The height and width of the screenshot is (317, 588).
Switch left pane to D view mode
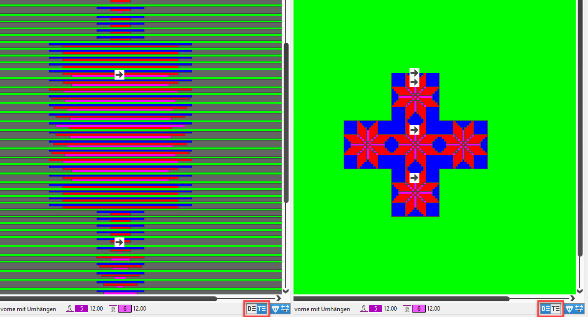coord(251,309)
